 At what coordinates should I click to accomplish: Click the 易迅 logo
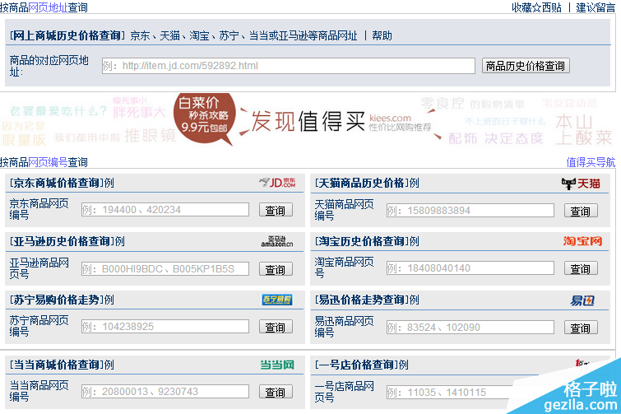point(582,300)
